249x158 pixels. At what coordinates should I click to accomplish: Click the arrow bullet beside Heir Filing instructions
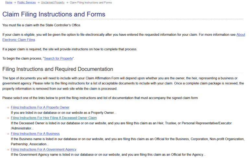[x=8, y=118]
